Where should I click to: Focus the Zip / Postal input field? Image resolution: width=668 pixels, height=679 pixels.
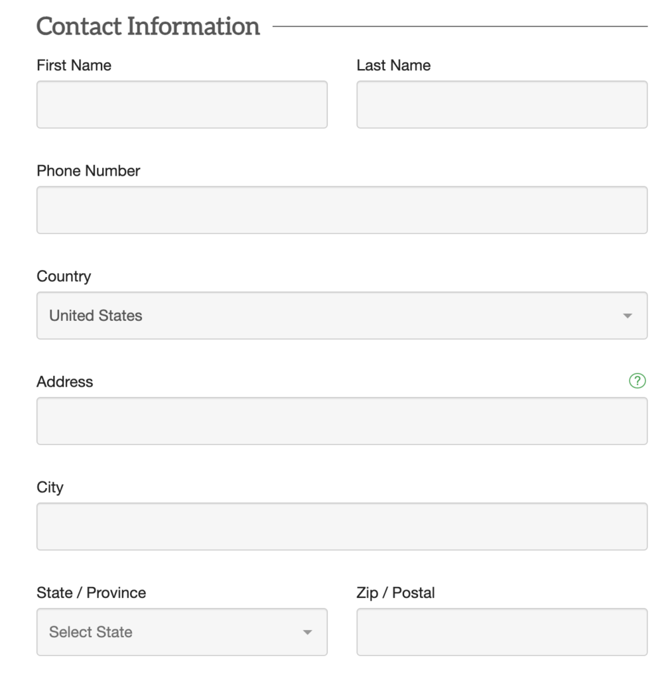click(x=501, y=632)
